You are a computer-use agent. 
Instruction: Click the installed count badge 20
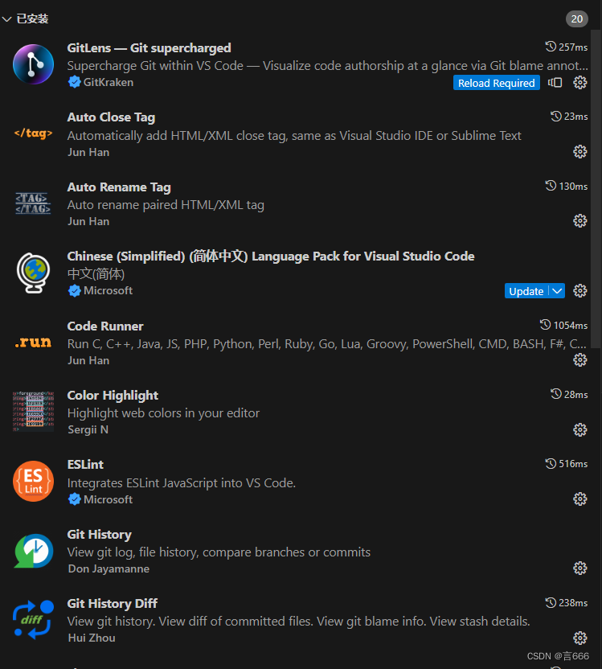click(x=577, y=18)
